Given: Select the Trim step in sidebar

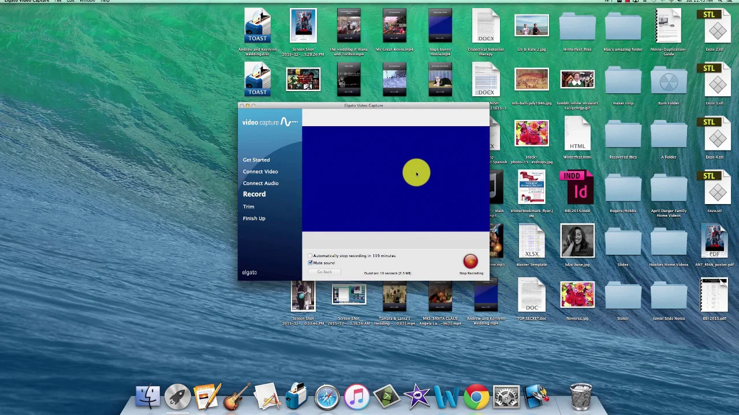Looking at the screenshot, I should point(248,206).
